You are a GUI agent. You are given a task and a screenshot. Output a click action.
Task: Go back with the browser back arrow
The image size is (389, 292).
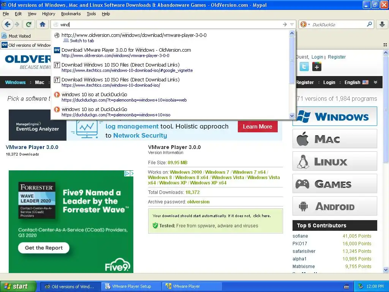pyautogui.click(x=7, y=24)
